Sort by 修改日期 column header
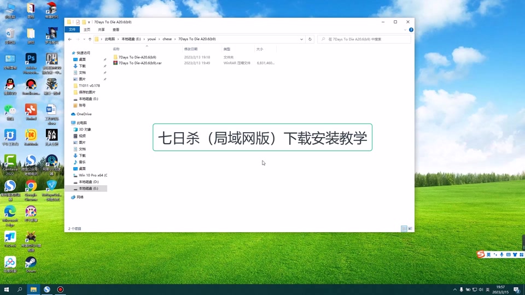Viewport: 525px width, 295px height. click(x=190, y=49)
